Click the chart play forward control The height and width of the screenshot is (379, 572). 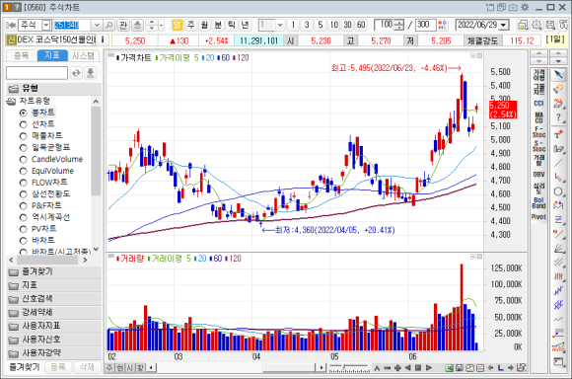click(x=429, y=368)
